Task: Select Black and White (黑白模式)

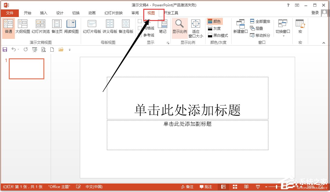Action: 218,35
